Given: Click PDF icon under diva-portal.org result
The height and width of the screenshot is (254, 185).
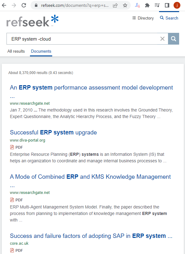Looking at the screenshot, I should pos(12,147).
